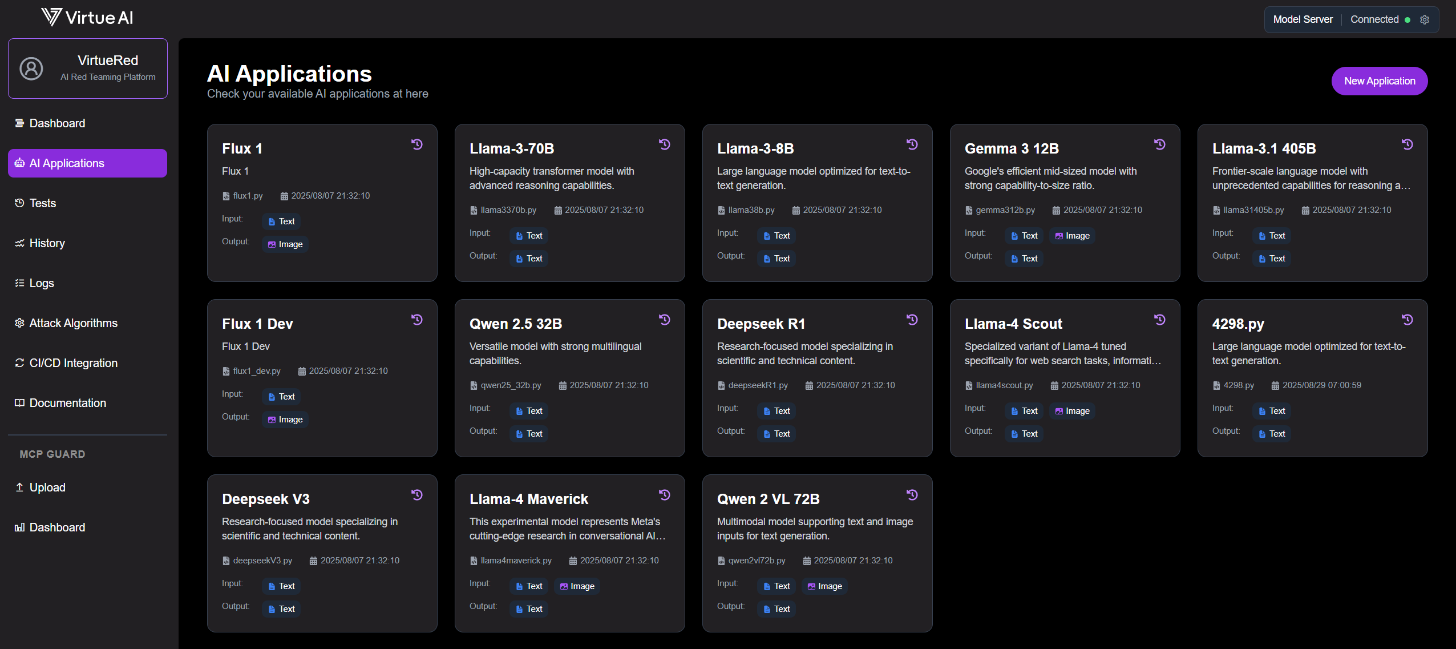The image size is (1456, 649).
Task: Click the history icon on Gemma 3 12B card
Action: pyautogui.click(x=1159, y=145)
